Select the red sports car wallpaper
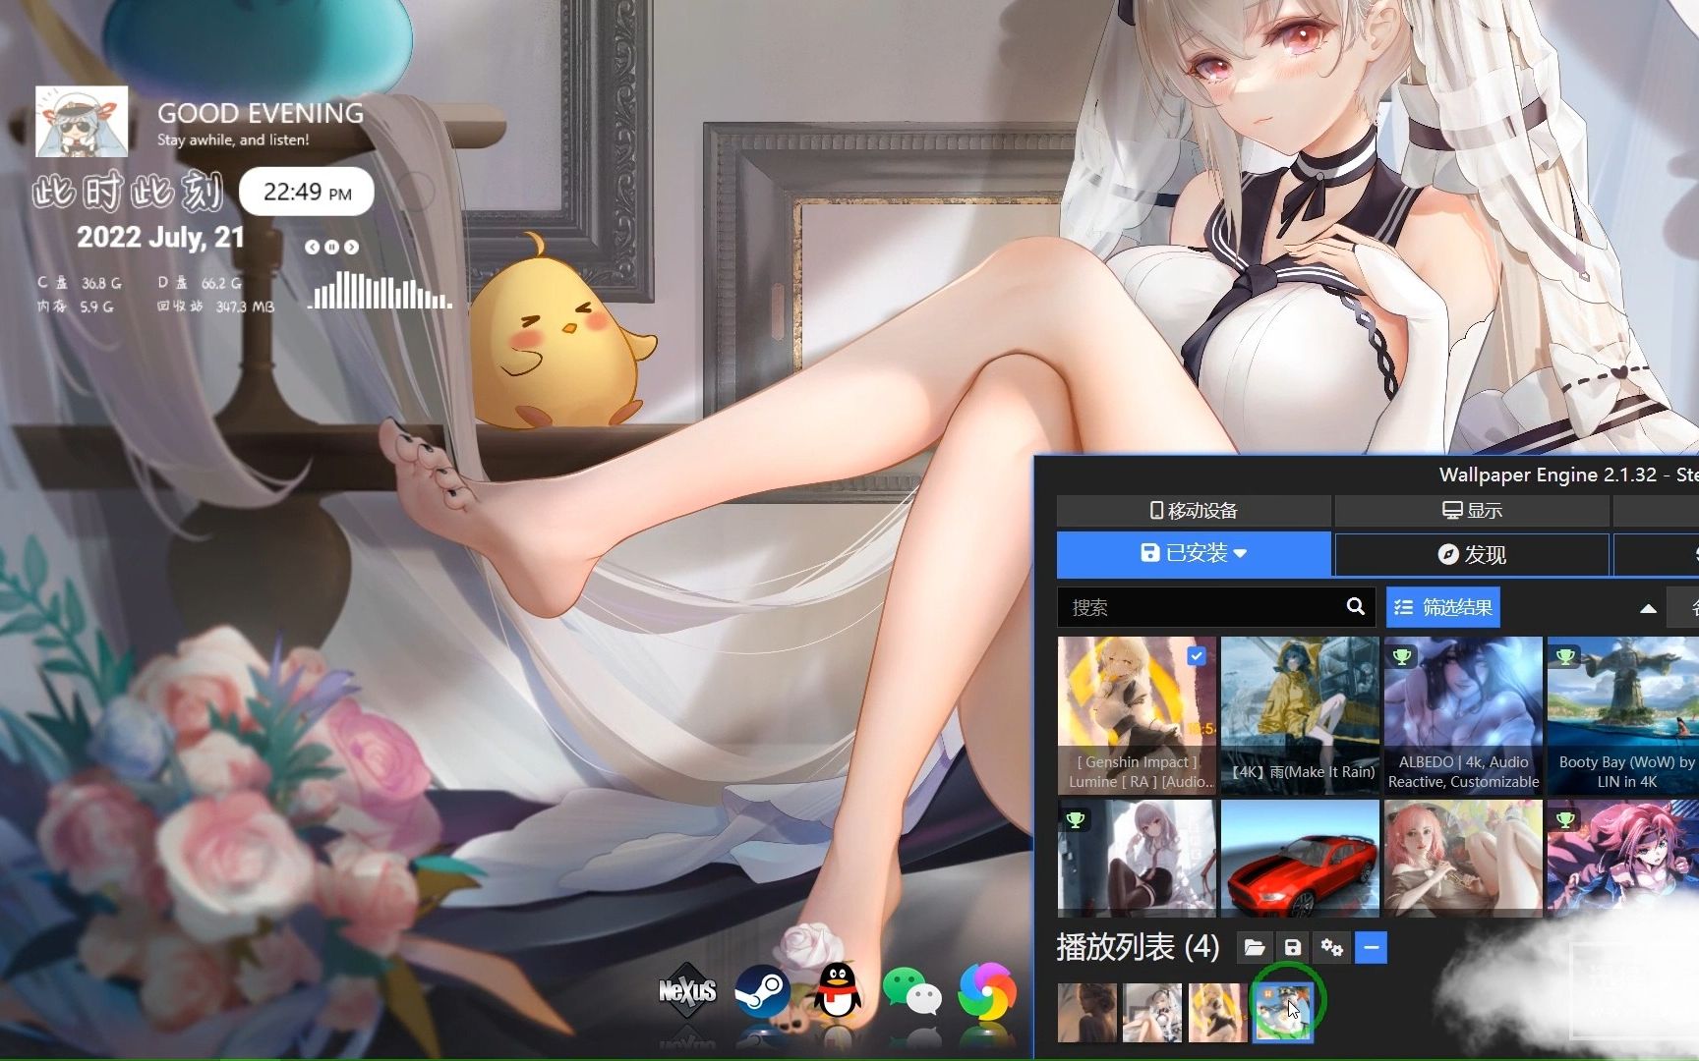This screenshot has width=1699, height=1061. (1300, 858)
